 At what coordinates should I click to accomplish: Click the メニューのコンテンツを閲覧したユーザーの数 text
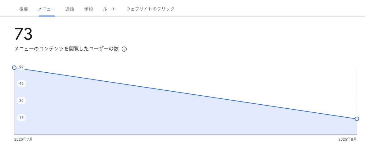coord(66,49)
